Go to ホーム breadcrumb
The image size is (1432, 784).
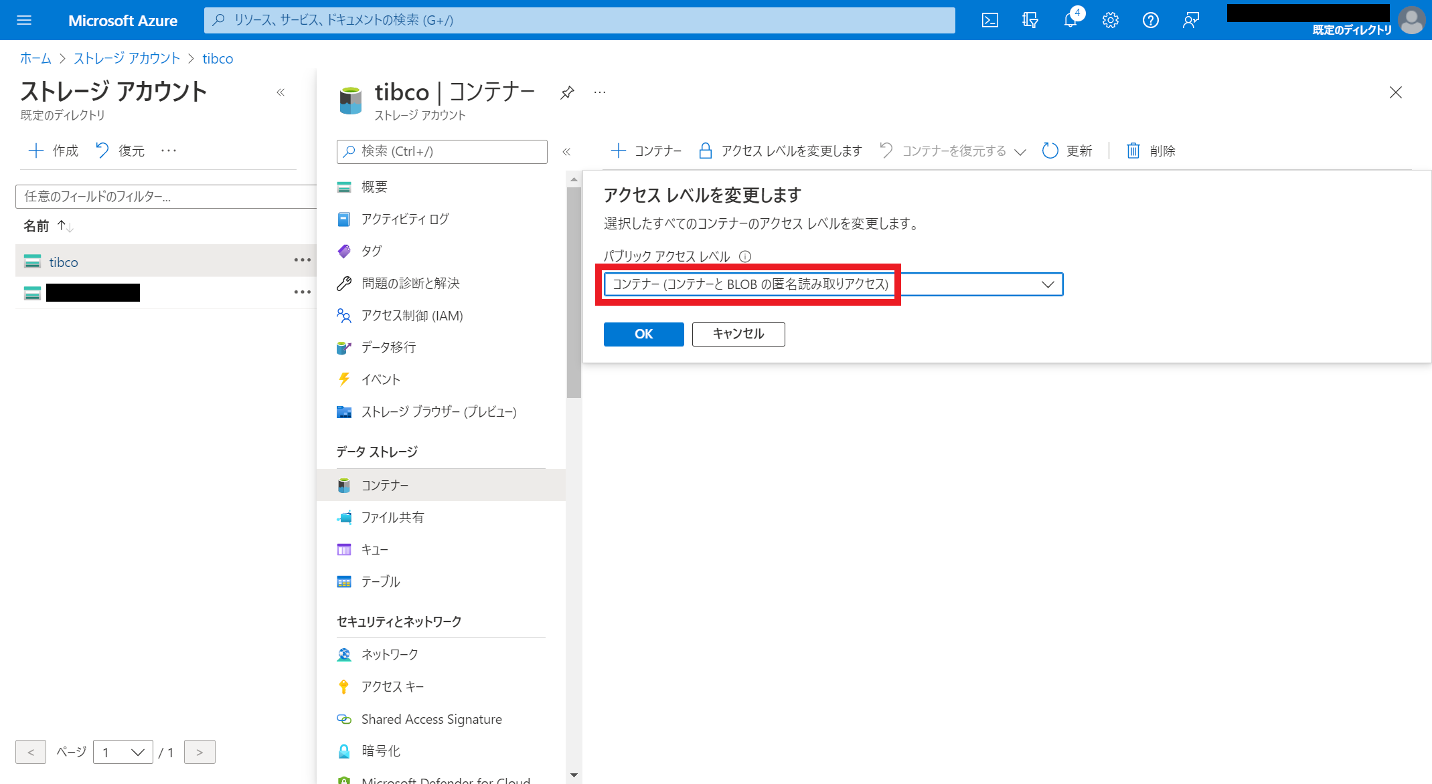coord(35,58)
